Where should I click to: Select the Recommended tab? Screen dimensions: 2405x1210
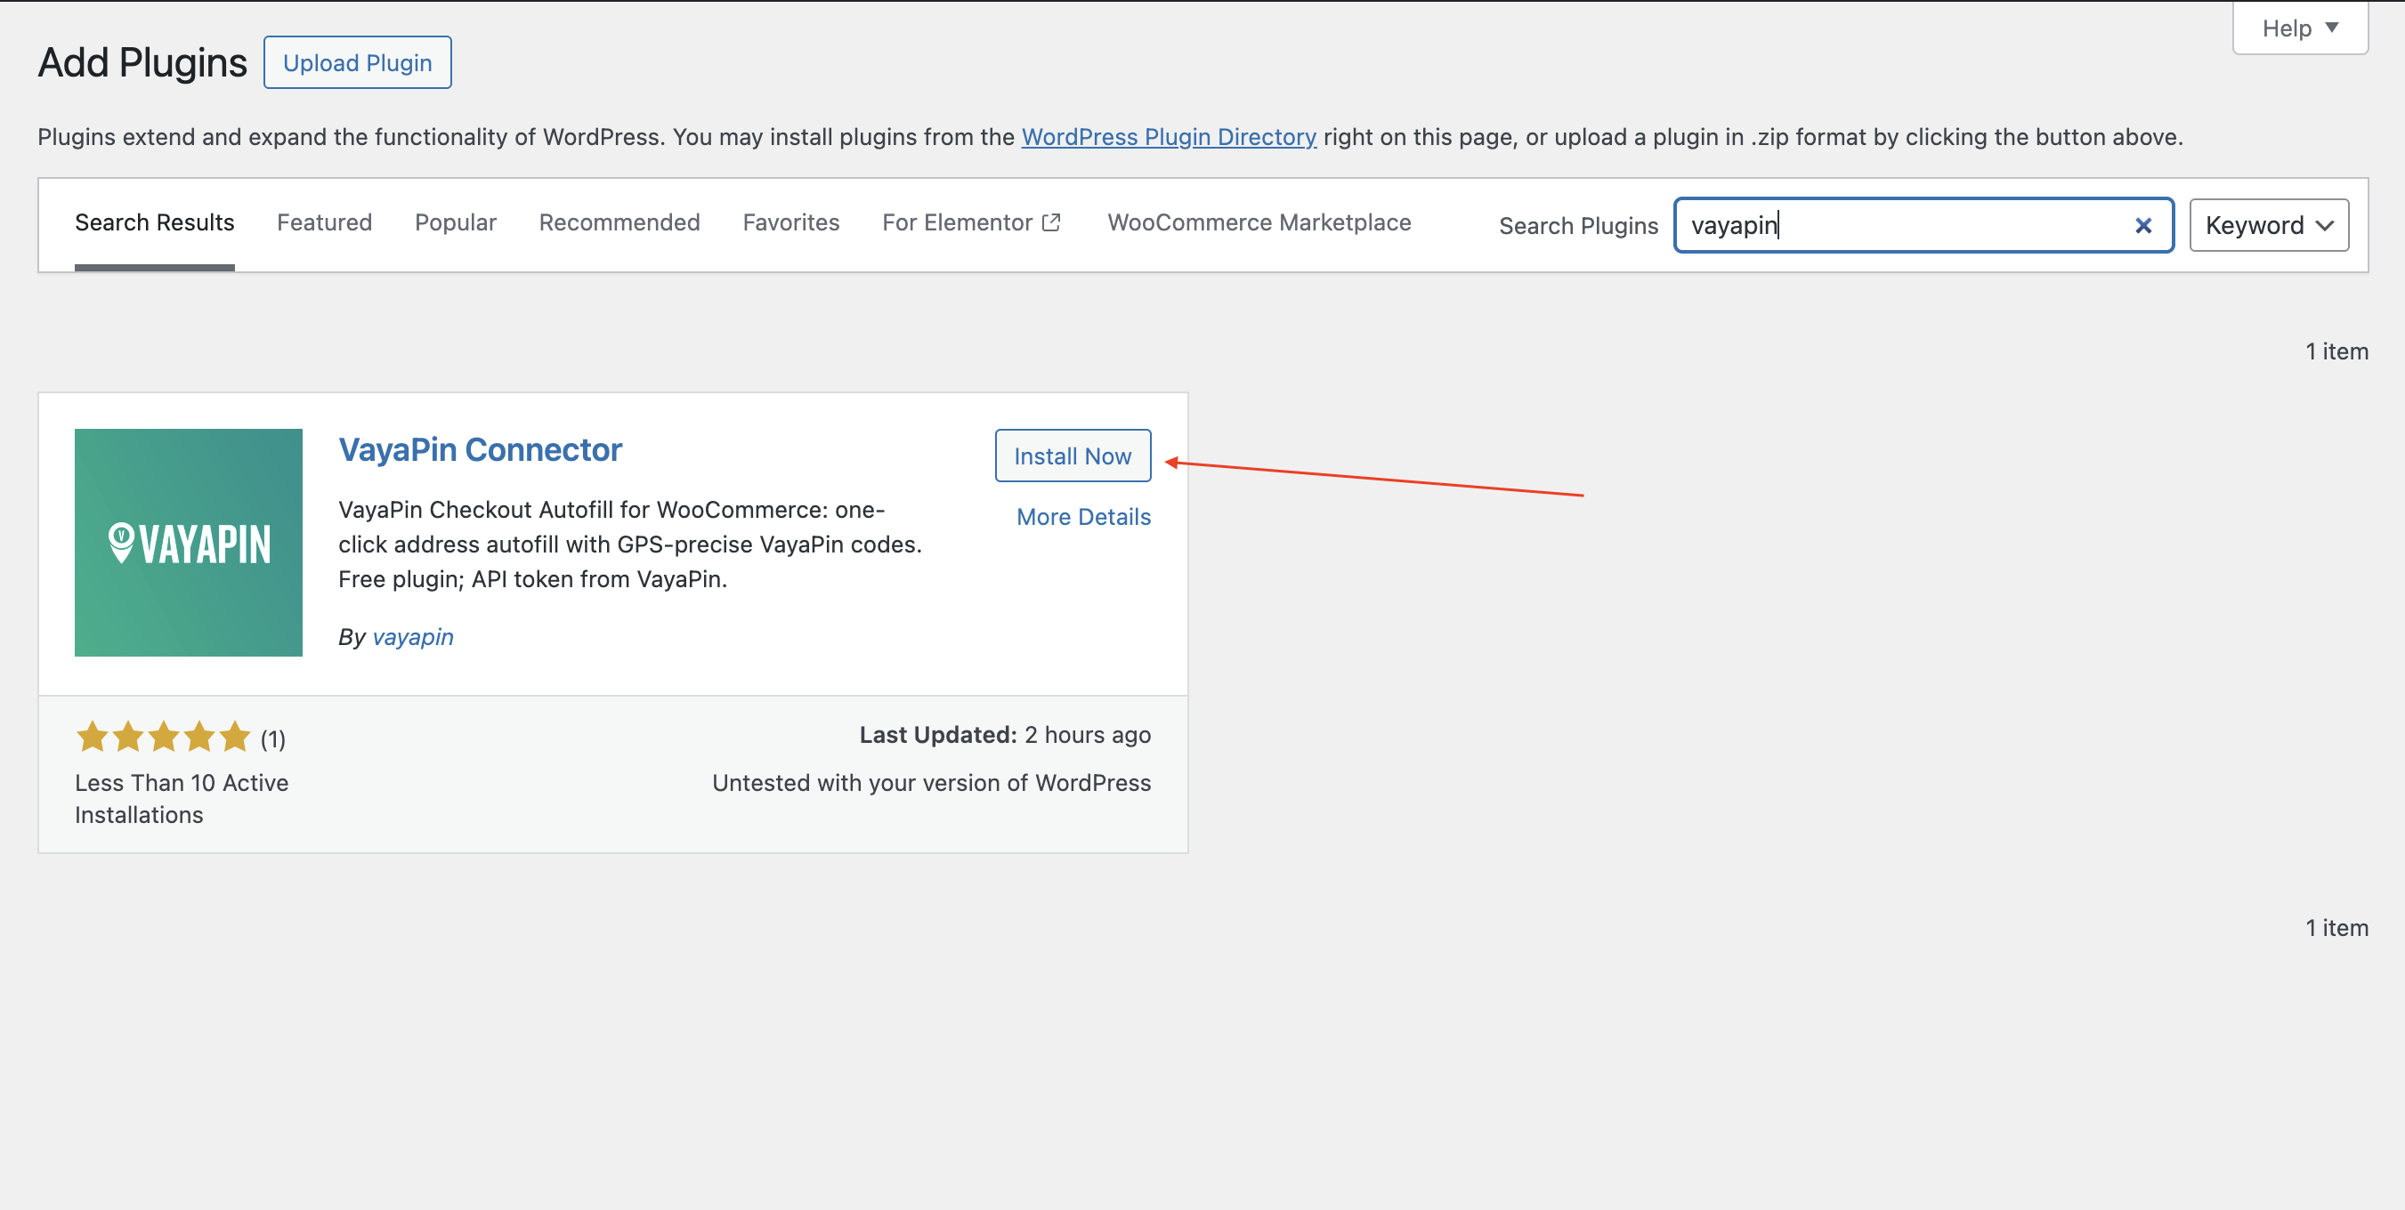[619, 223]
